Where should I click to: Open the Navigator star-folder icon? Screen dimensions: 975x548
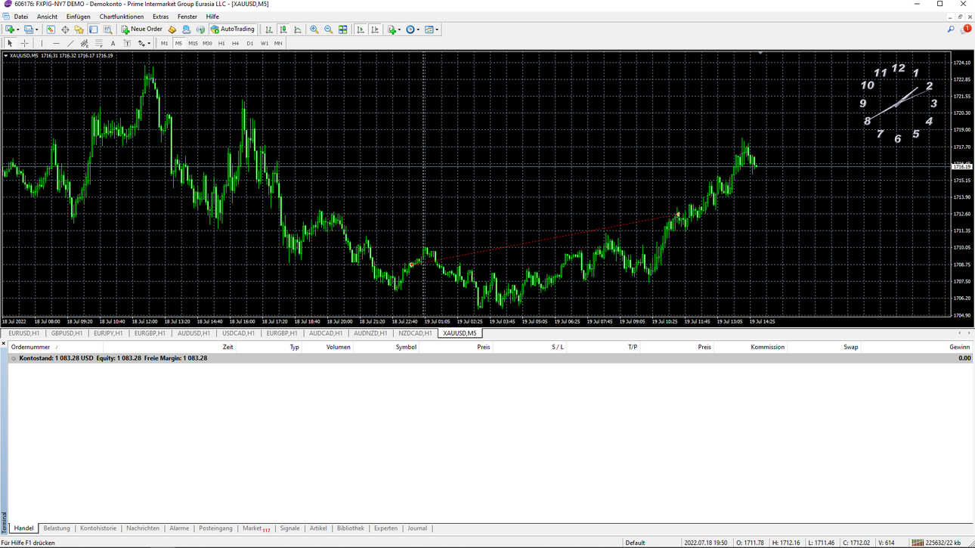coord(79,29)
